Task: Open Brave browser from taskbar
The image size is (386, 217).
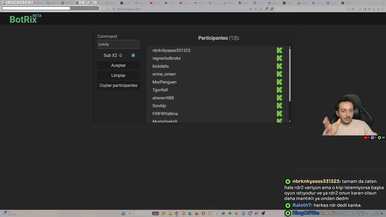Action: click(x=183, y=213)
